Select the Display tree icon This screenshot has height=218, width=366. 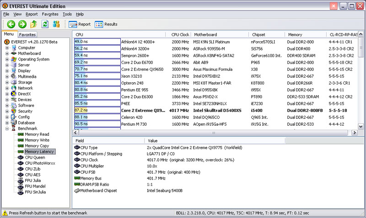tap(14, 71)
